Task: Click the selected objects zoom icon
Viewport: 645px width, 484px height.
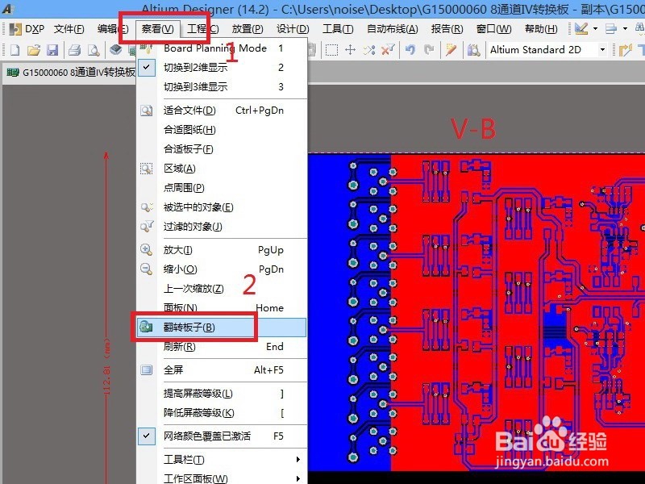Action: (147, 207)
